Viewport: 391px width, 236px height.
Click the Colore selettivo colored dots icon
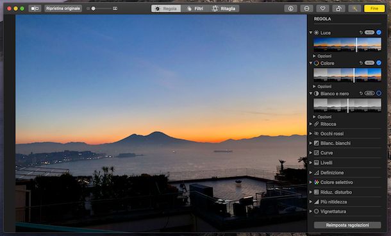tap(317, 182)
